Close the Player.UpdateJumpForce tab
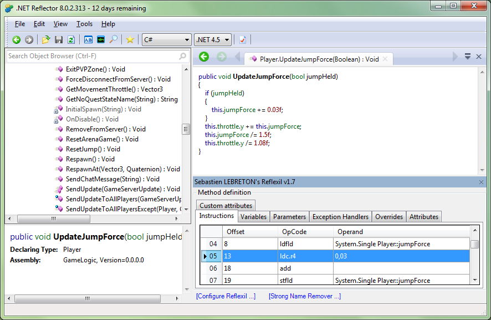Image resolution: width=491 pixels, height=320 pixels. 385,59
